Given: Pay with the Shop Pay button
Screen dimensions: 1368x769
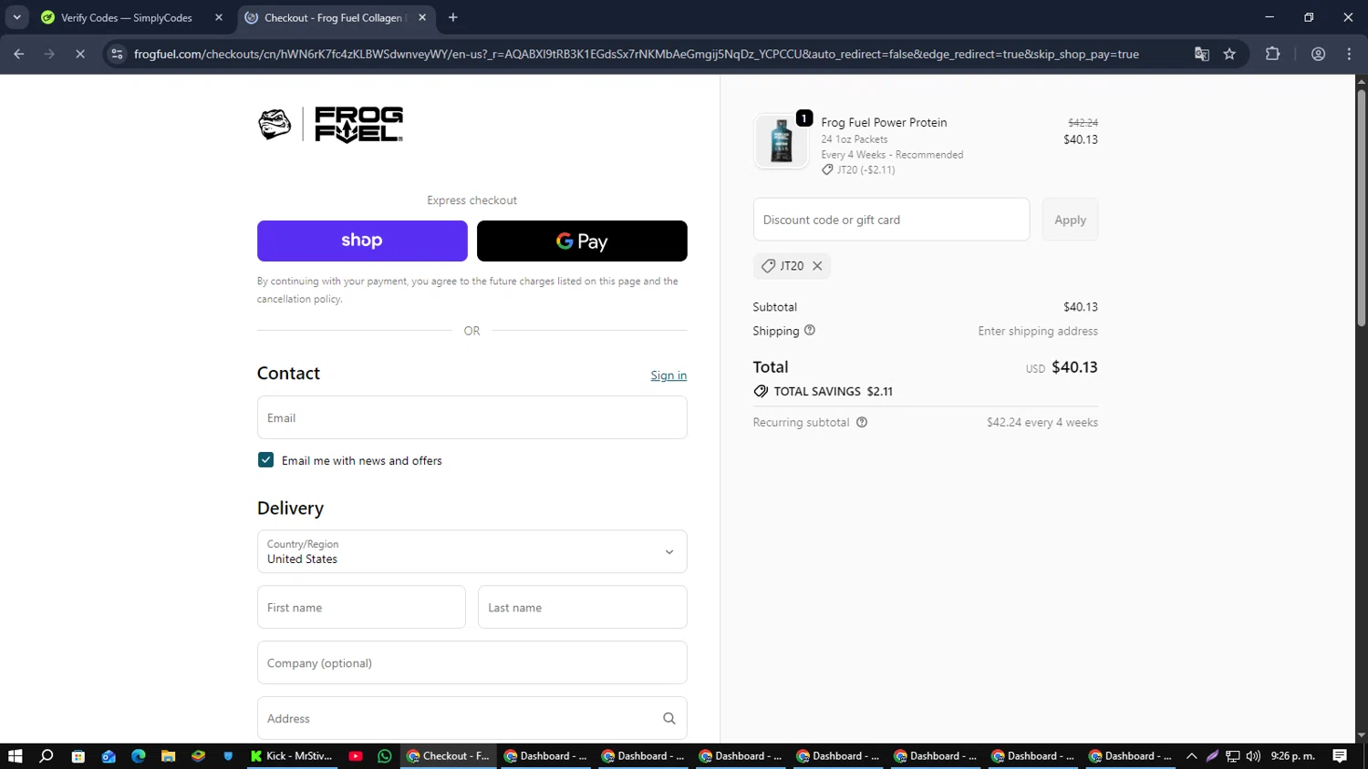Looking at the screenshot, I should click(x=362, y=241).
